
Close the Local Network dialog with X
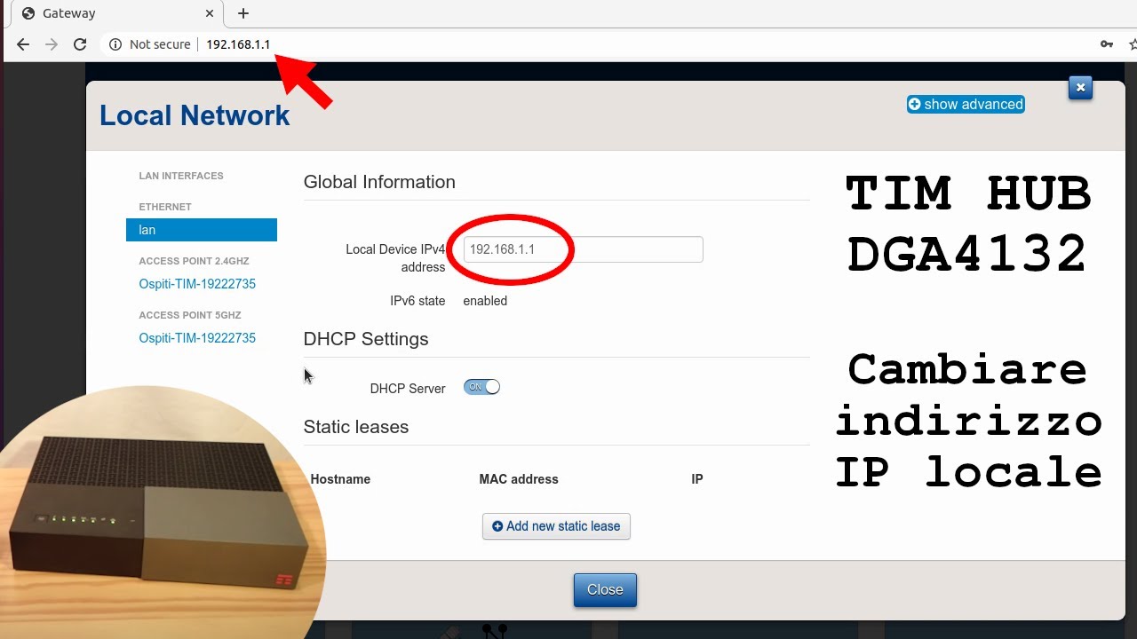(x=1080, y=88)
